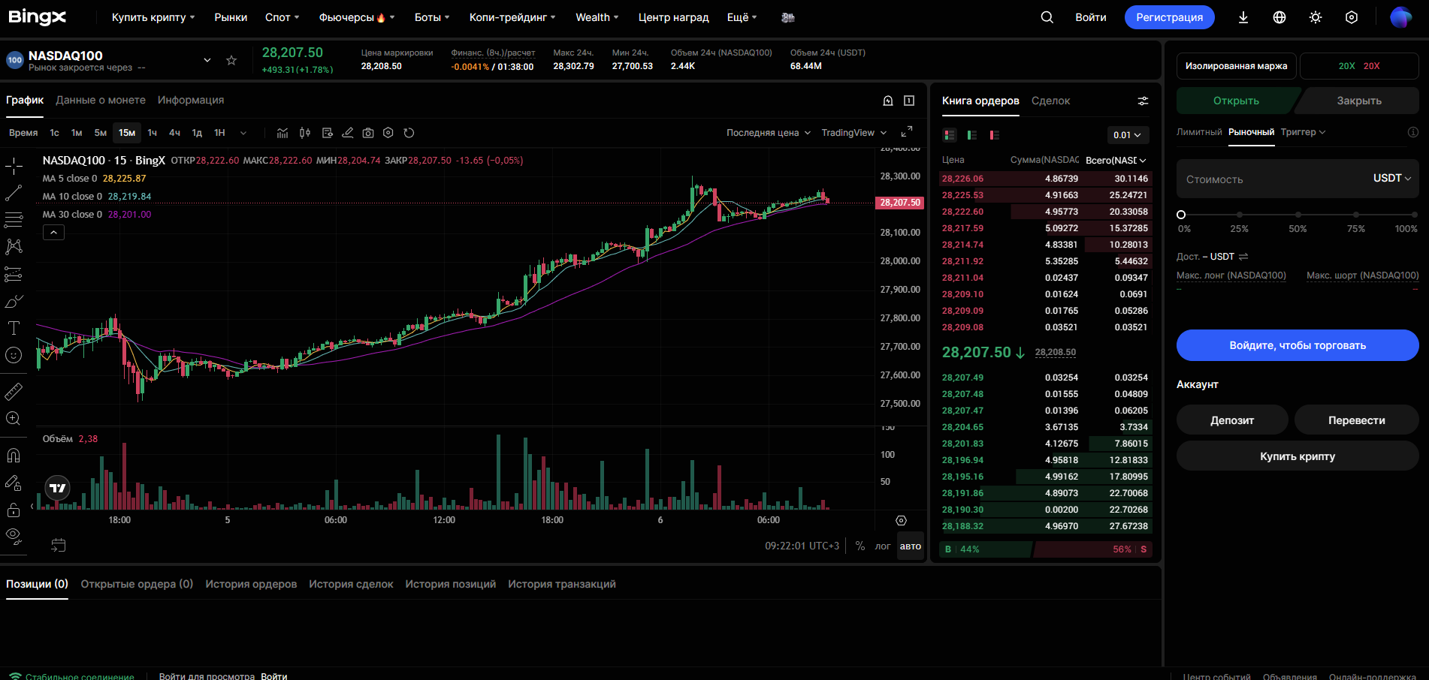
Task: Open the 'Изолированная маржа' margin mode
Action: click(1237, 66)
